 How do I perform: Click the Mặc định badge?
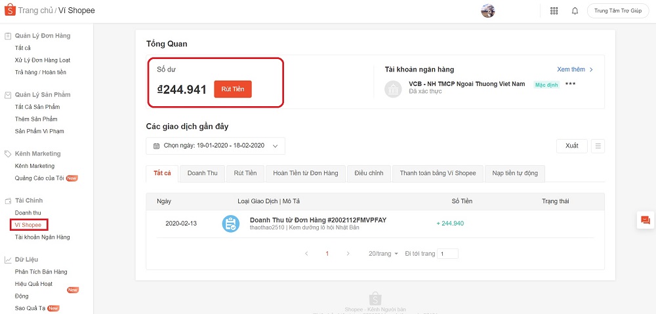pos(547,85)
